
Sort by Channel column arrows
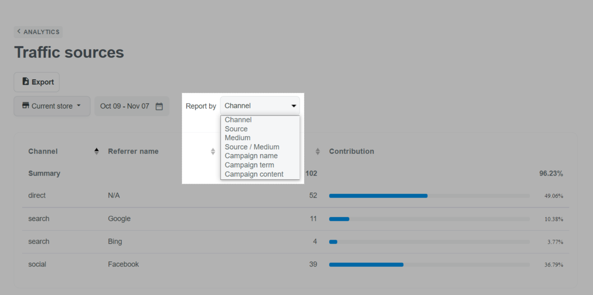(x=96, y=151)
